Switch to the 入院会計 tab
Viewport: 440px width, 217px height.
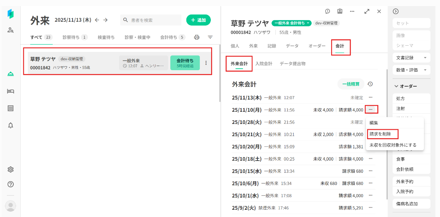coord(264,64)
